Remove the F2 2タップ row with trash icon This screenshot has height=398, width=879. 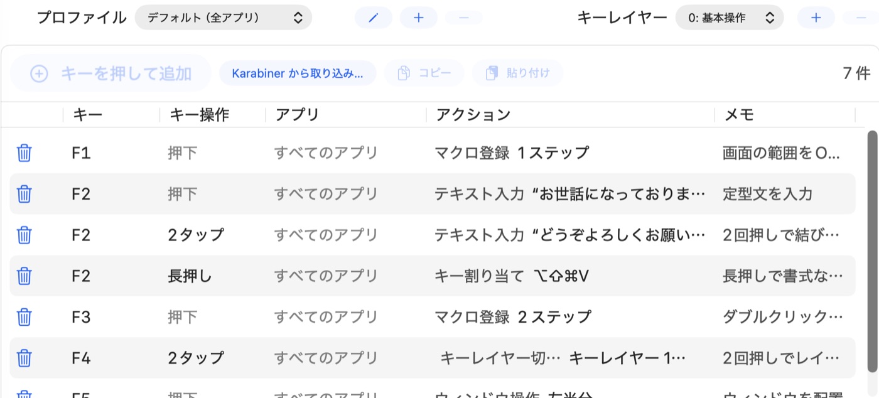click(24, 235)
